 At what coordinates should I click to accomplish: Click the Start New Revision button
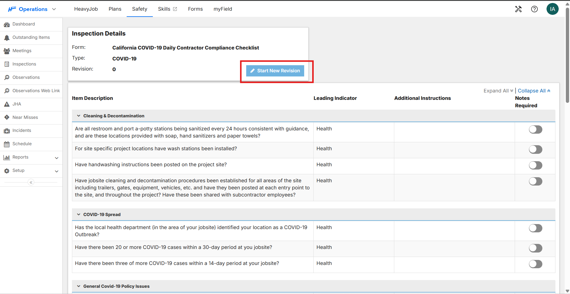coord(275,71)
